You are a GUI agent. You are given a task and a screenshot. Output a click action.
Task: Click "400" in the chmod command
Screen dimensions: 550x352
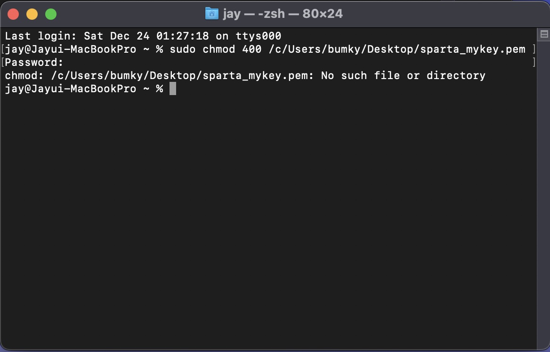[x=252, y=49]
